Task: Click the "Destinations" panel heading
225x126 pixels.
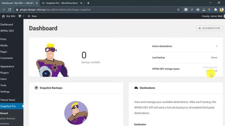Action: click(x=147, y=88)
